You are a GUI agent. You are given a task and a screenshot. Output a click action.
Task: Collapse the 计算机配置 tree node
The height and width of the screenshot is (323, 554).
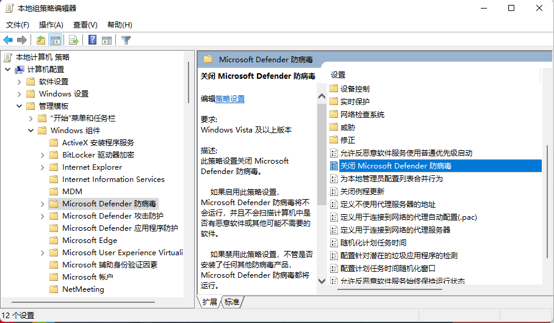(8, 70)
